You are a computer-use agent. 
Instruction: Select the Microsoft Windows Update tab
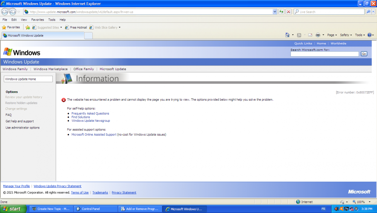tap(41, 35)
